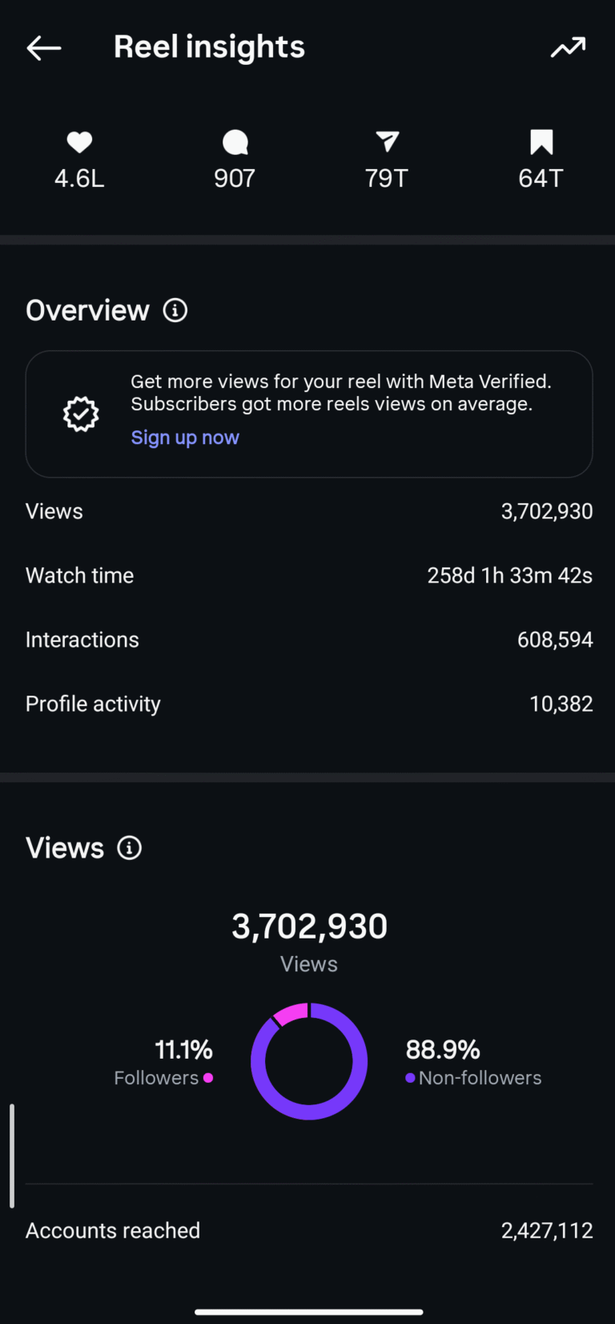Tap the back arrow icon
This screenshot has width=615, height=1324.
point(44,48)
